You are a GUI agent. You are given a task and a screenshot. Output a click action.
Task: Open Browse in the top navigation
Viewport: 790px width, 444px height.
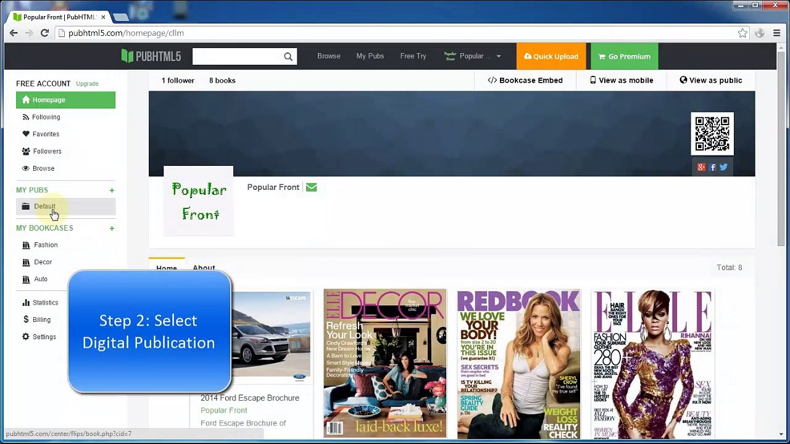coord(329,56)
